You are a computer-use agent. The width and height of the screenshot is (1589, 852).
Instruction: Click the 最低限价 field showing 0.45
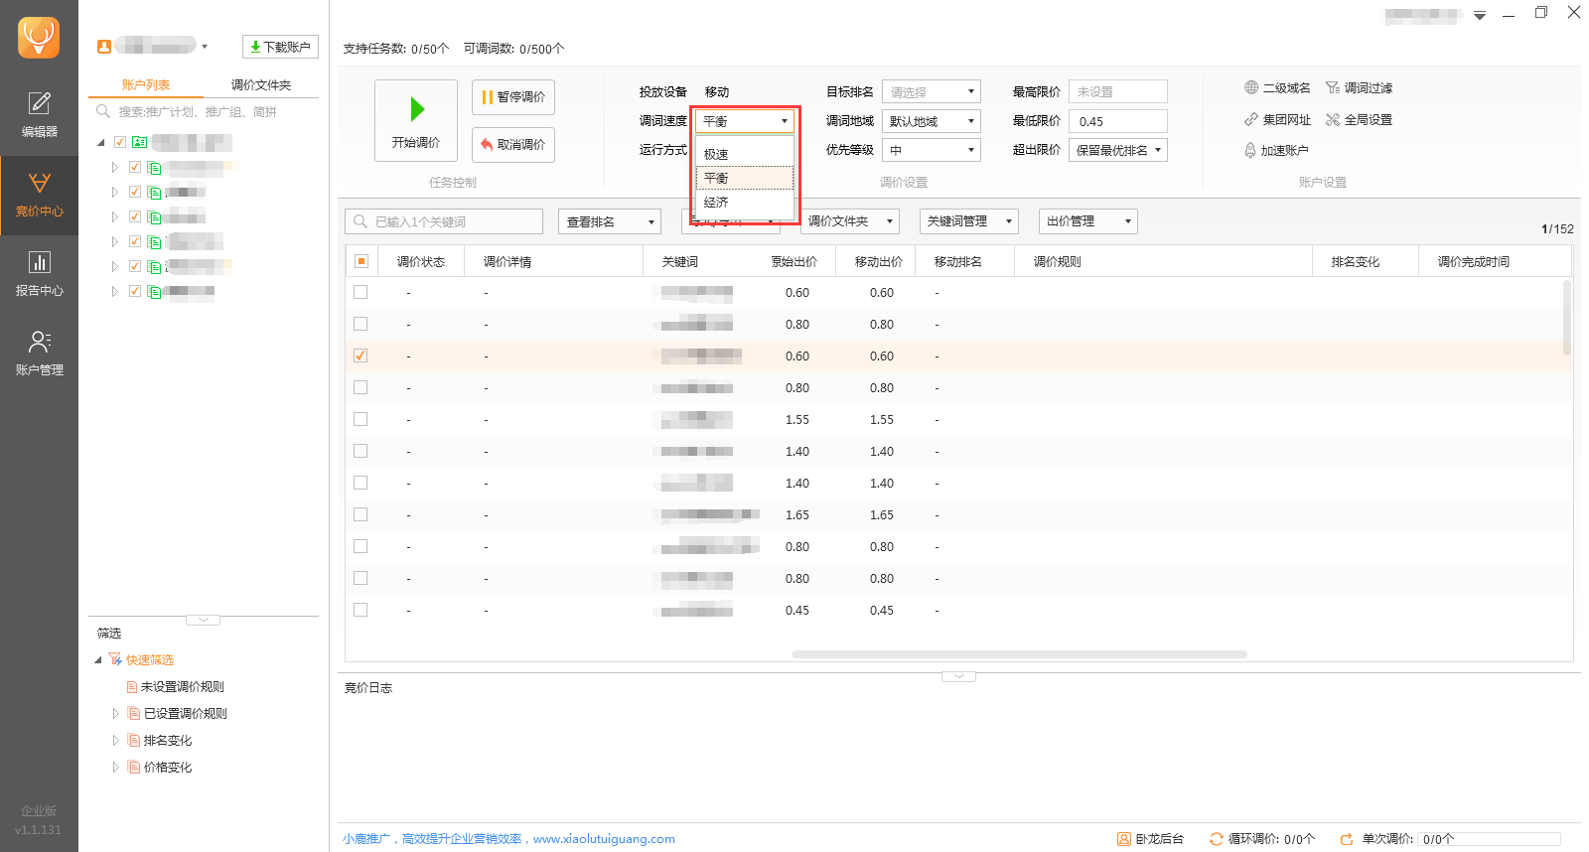pyautogui.click(x=1118, y=121)
